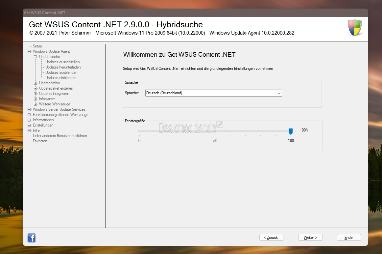
Task: Open Updatearchiv tree item
Action: [x=49, y=83]
